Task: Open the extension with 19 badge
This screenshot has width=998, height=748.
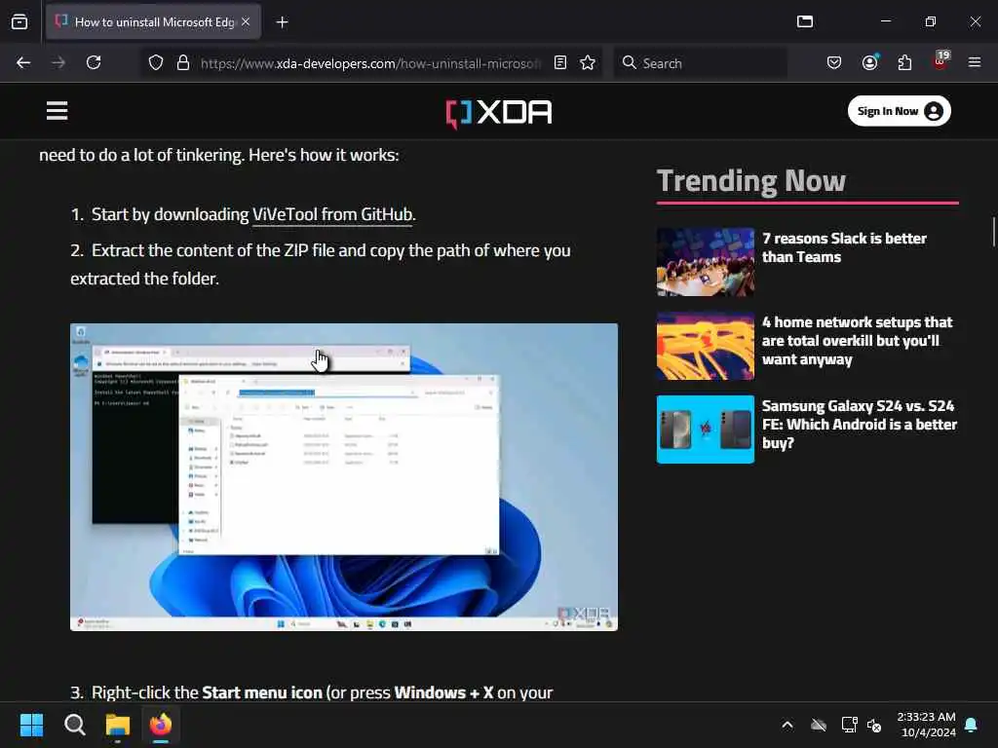Action: pos(940,61)
